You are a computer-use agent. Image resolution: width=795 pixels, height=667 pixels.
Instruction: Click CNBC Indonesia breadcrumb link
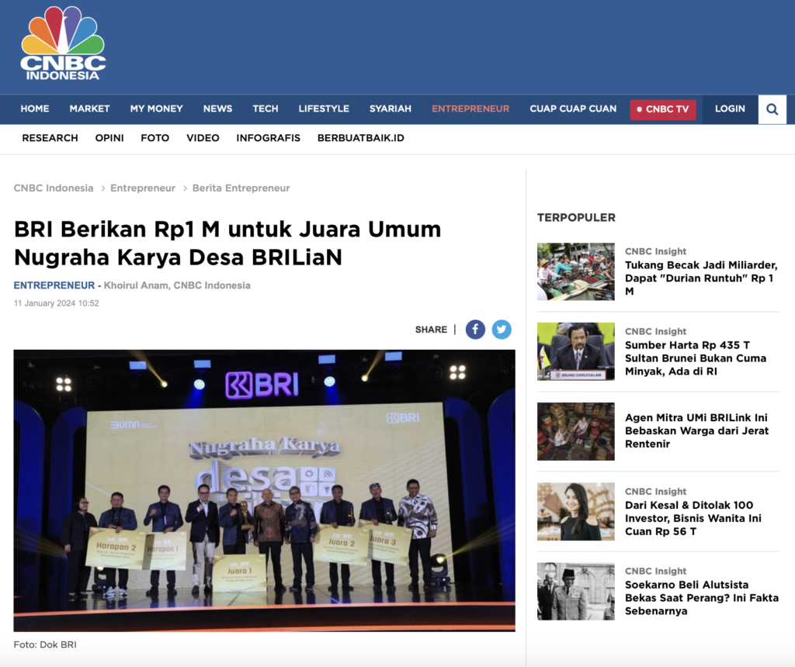[x=54, y=188]
